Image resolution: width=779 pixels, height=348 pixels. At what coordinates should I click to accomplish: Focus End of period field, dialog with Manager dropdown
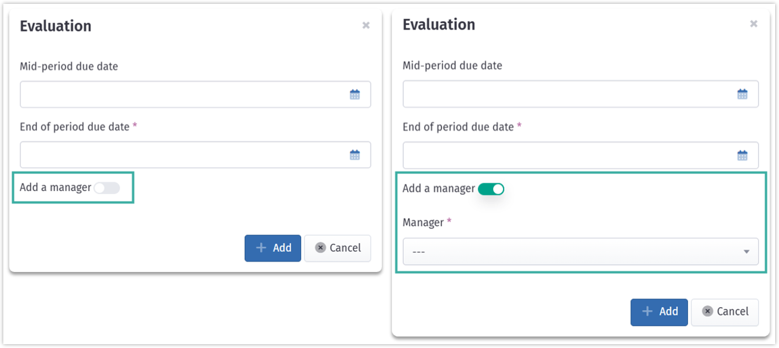[x=568, y=155]
